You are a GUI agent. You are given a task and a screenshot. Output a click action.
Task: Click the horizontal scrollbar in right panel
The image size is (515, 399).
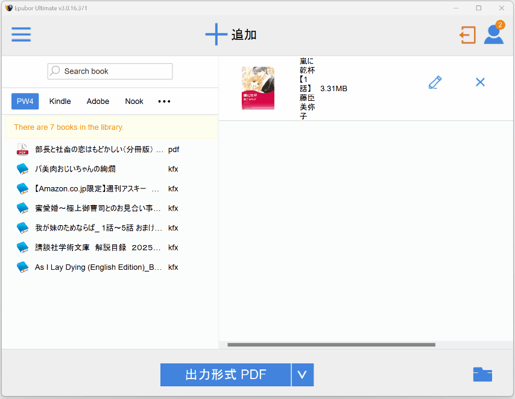coord(331,345)
